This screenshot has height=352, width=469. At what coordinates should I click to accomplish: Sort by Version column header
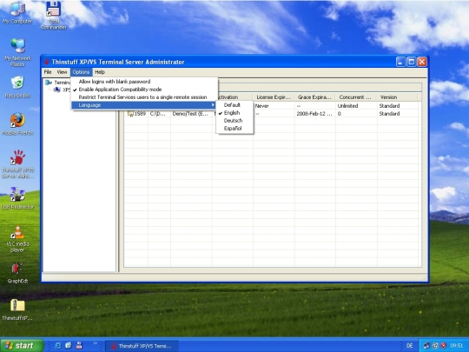tap(397, 97)
